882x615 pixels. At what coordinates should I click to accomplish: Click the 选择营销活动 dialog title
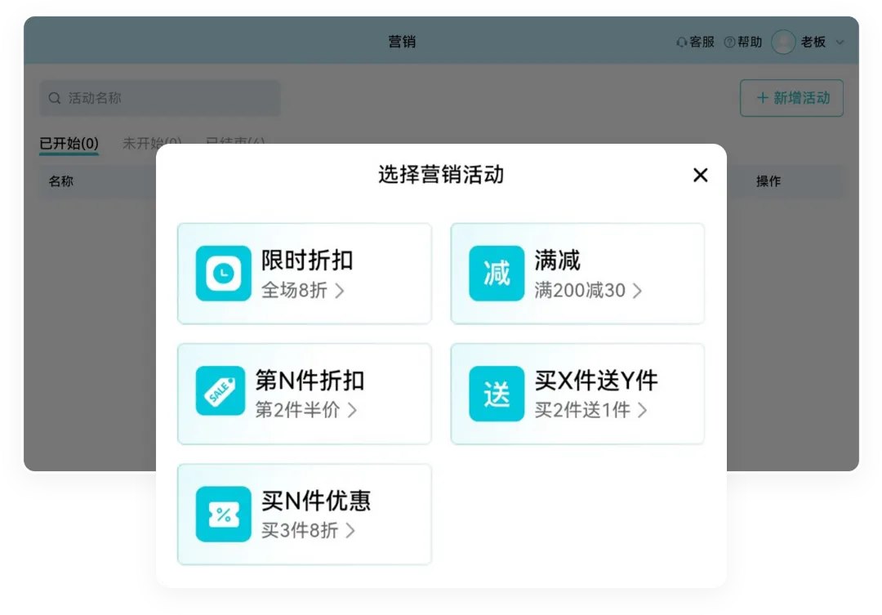(x=441, y=175)
